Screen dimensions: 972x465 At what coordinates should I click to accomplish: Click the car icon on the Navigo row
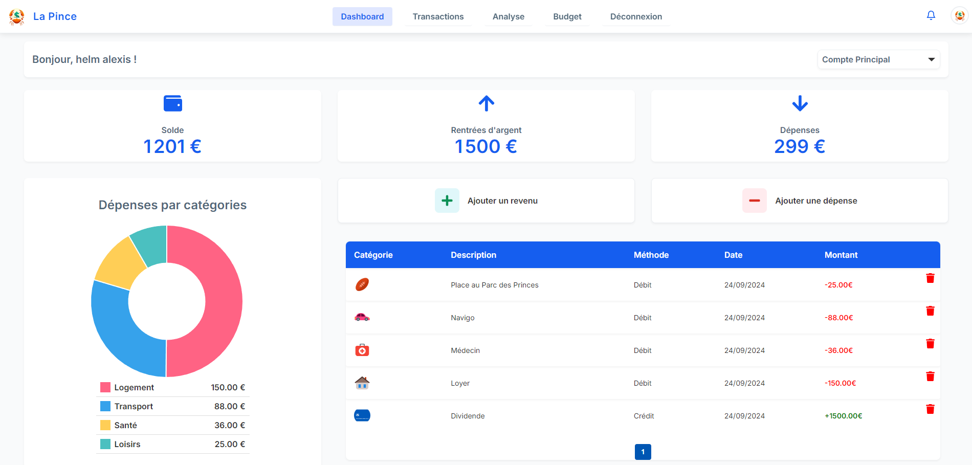(x=362, y=317)
